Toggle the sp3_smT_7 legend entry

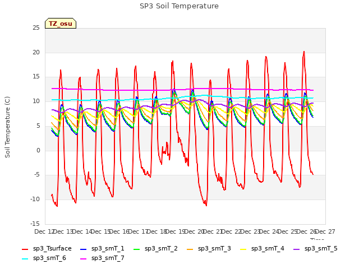[102, 258]
